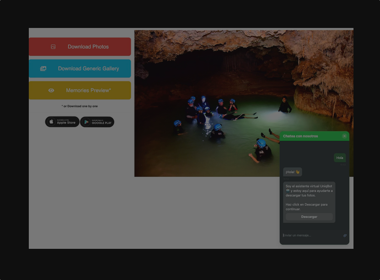Click the 'or Download one by one' note
Image resolution: width=380 pixels, height=280 pixels.
(x=80, y=106)
